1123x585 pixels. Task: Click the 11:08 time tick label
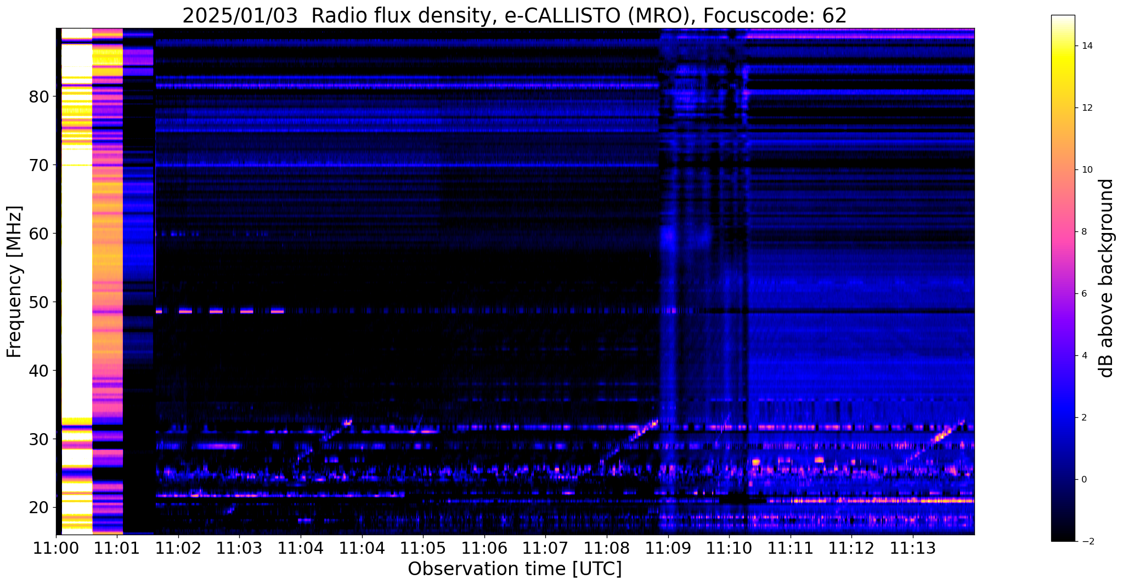coord(607,548)
